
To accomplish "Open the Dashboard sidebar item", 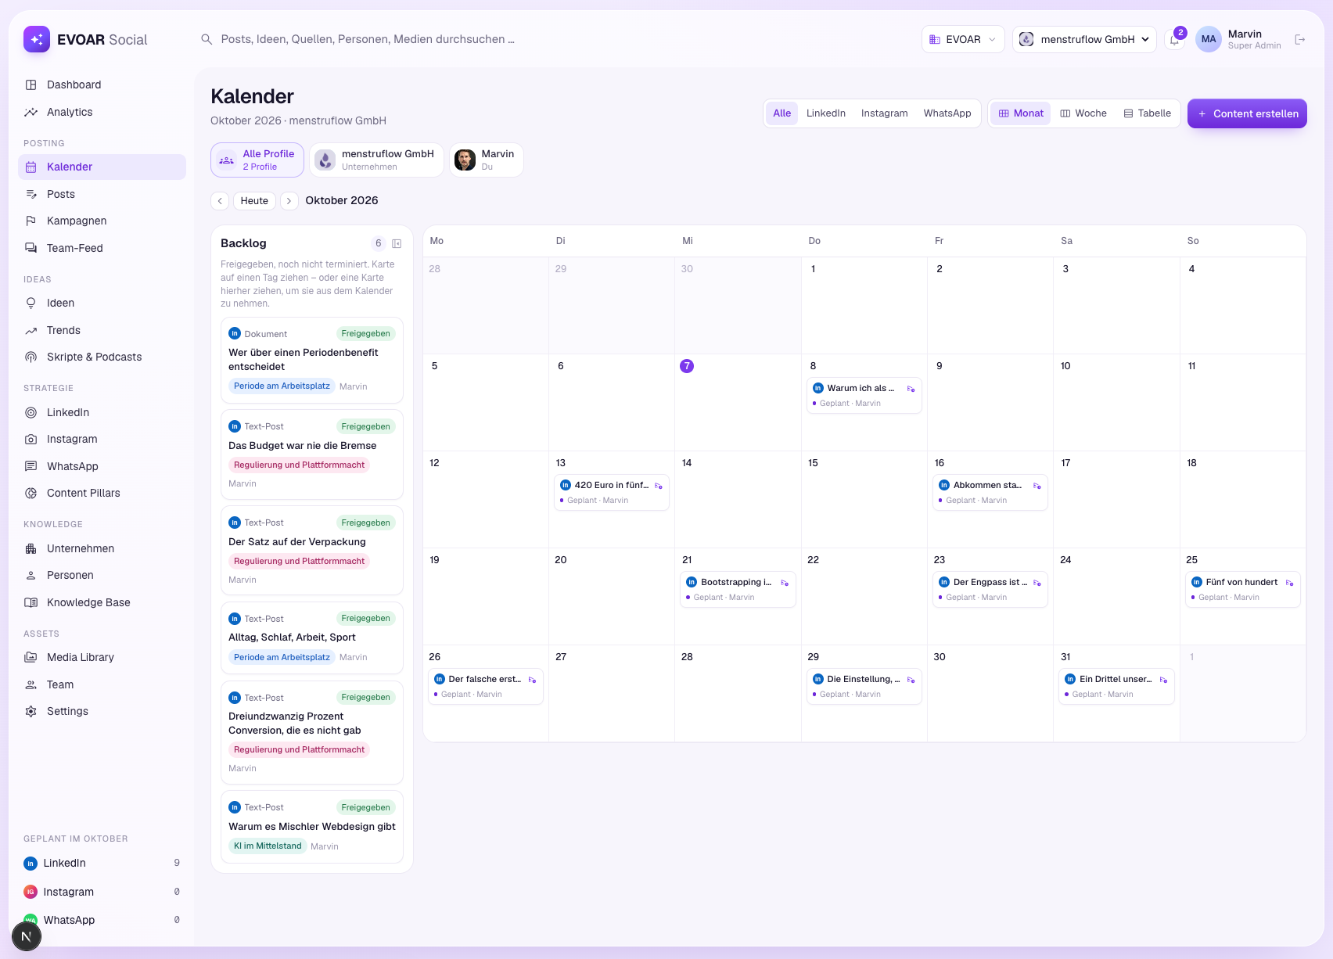I will pos(102,84).
